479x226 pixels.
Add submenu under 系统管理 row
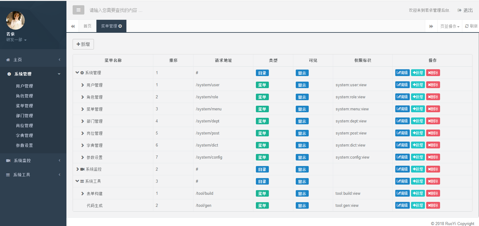click(x=418, y=73)
